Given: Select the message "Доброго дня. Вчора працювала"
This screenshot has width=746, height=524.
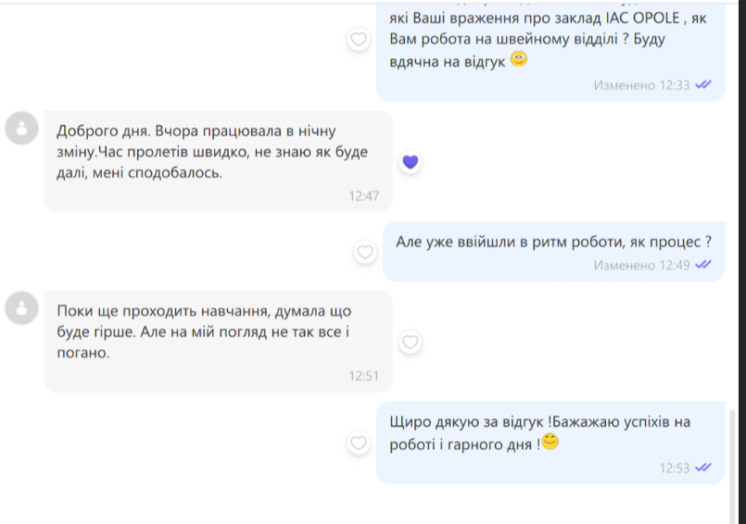Looking at the screenshot, I should coord(211,151).
